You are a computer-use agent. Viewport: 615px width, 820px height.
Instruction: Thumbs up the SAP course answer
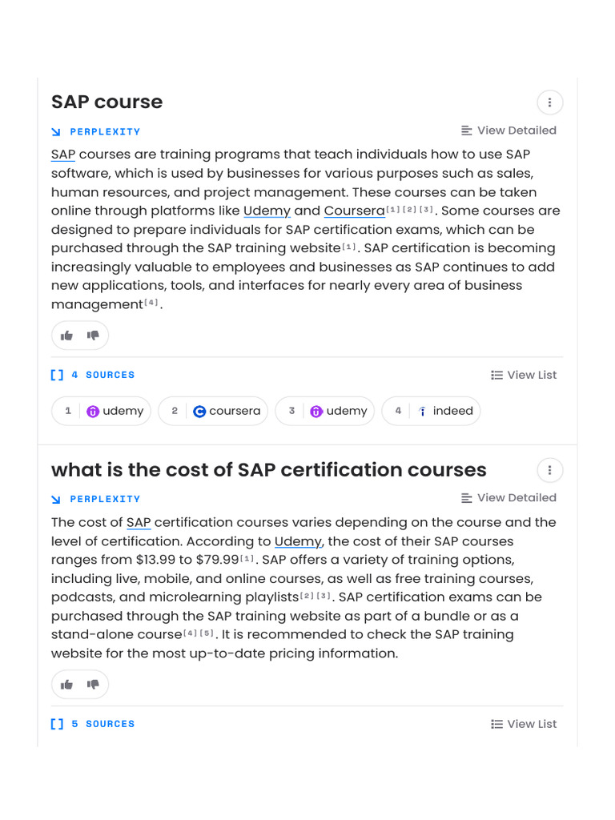(66, 336)
